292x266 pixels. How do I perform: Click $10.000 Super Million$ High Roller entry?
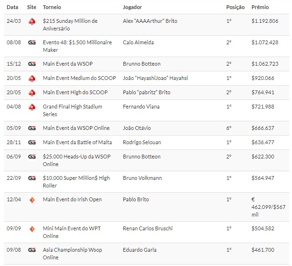pos(76,182)
